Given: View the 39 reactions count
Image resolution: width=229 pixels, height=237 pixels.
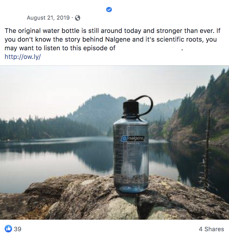Looking at the screenshot, I should point(18,229).
